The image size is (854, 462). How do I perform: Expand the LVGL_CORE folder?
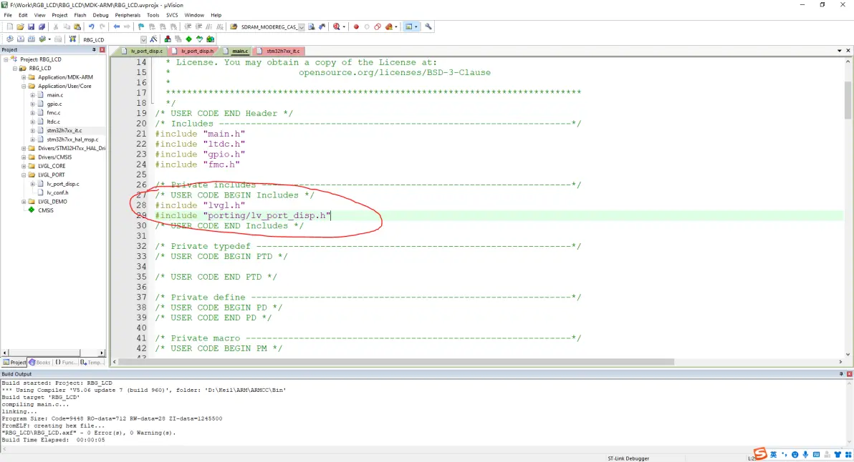(24, 166)
